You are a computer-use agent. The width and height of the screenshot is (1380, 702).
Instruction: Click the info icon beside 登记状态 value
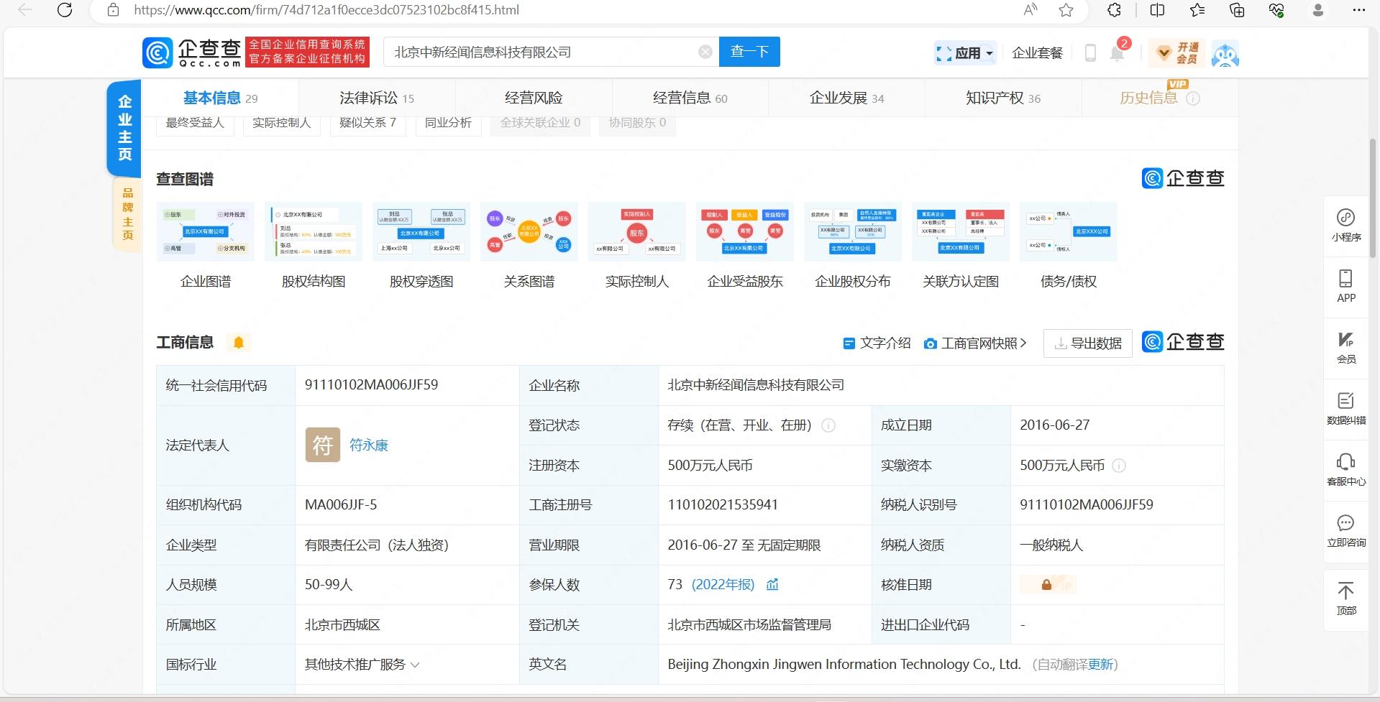click(x=828, y=425)
